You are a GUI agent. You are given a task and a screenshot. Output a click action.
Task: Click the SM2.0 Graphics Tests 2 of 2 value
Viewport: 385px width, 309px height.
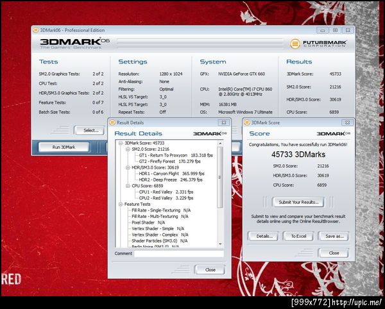click(x=98, y=74)
